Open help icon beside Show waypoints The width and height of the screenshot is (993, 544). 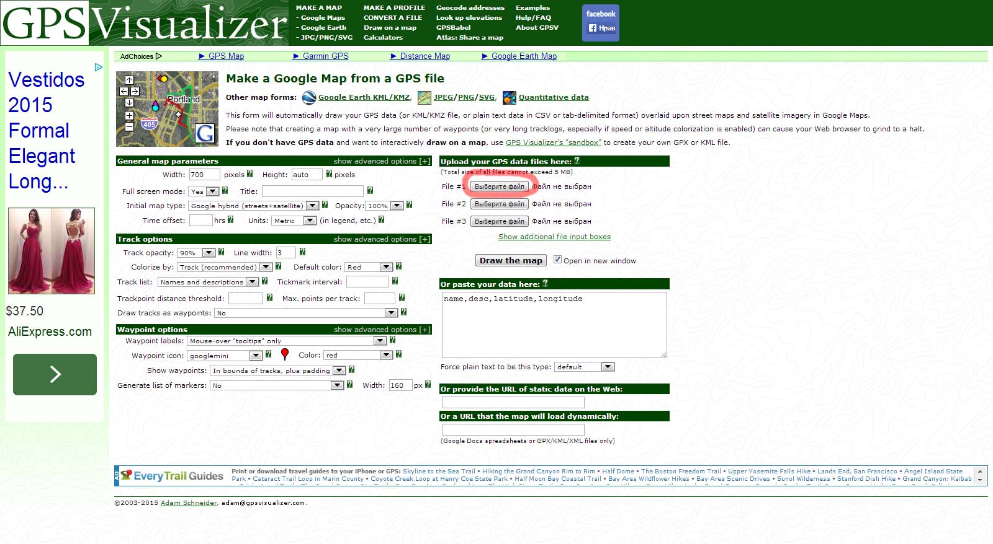[x=351, y=370]
